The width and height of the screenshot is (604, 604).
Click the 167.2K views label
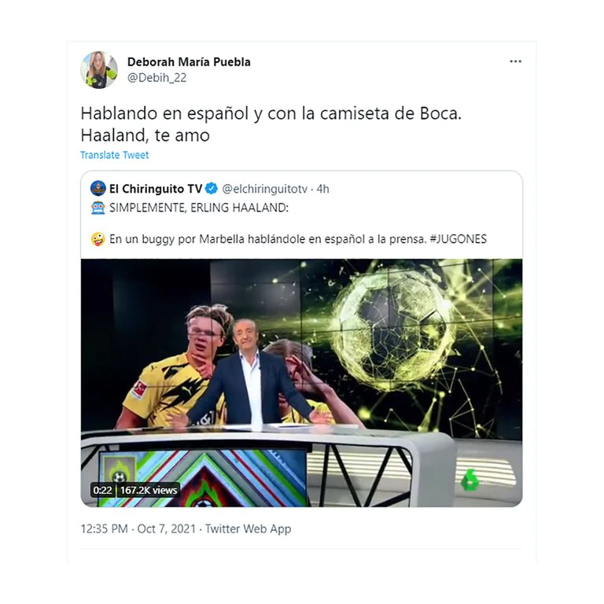149,490
